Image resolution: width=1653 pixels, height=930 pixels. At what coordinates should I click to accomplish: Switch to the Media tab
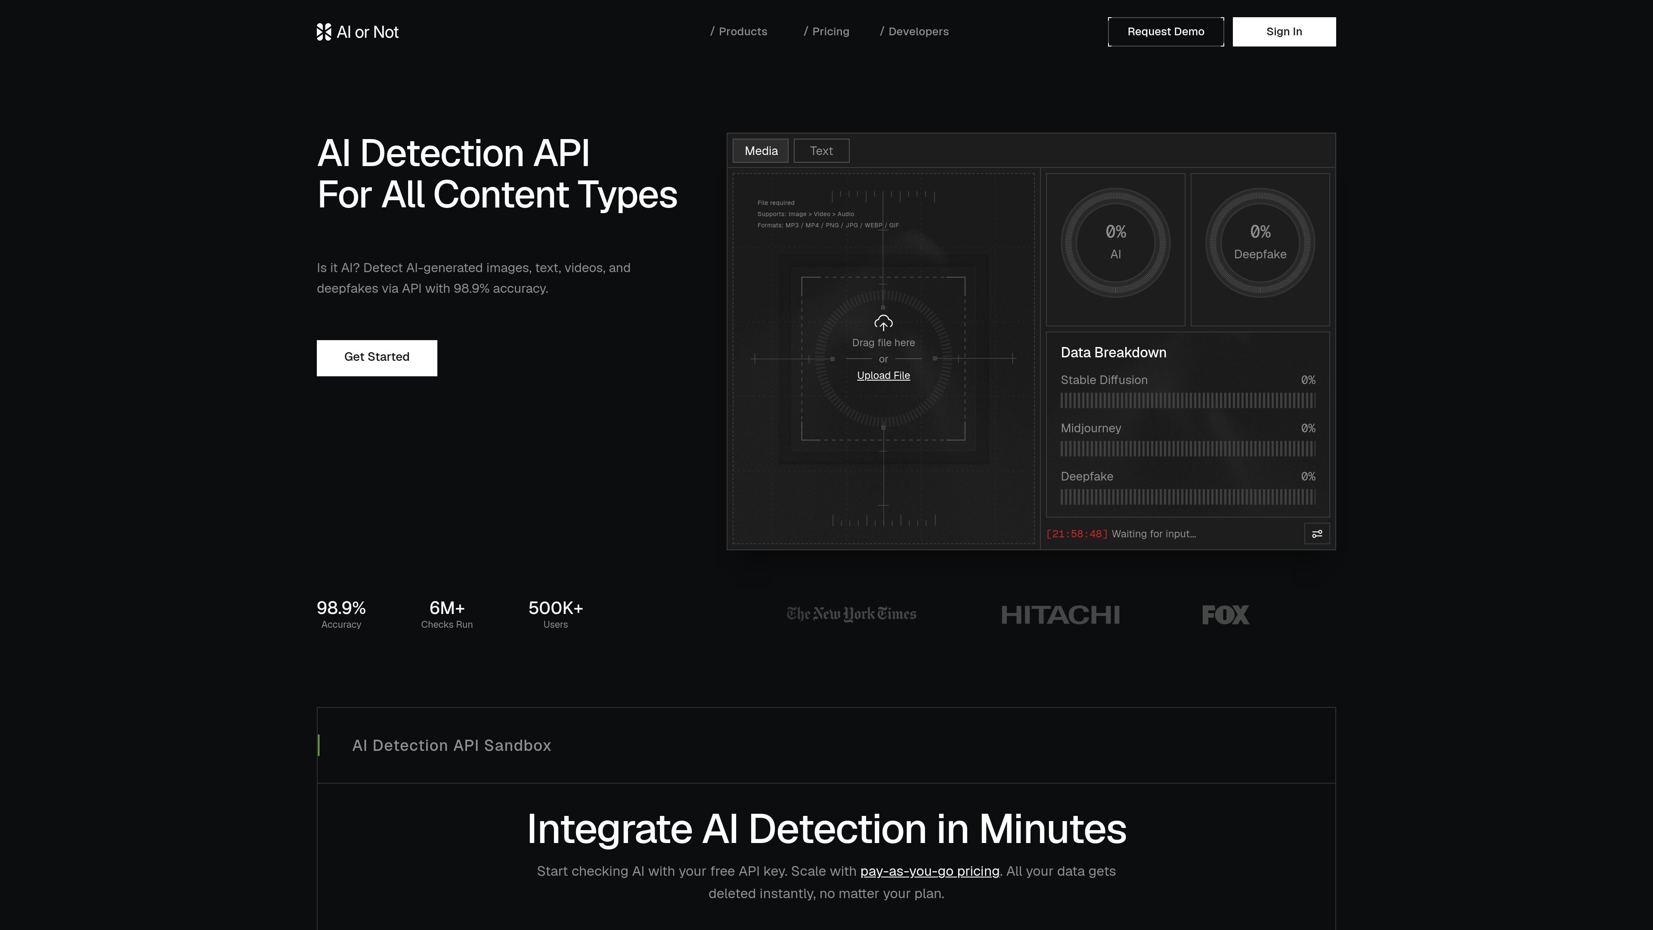[760, 151]
